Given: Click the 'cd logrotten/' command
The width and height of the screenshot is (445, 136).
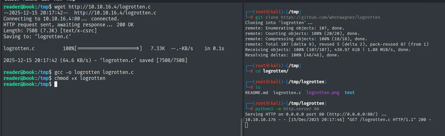Looking at the screenshot, I should (x=272, y=71).
